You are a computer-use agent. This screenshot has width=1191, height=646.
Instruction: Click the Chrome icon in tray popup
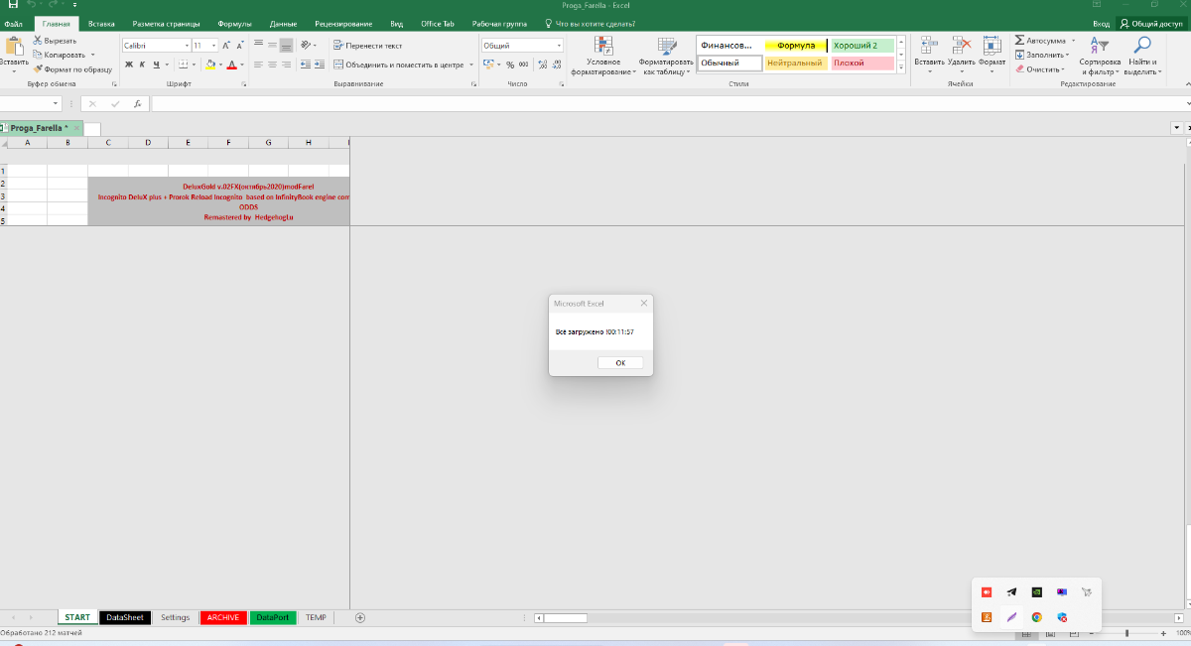[x=1036, y=617]
